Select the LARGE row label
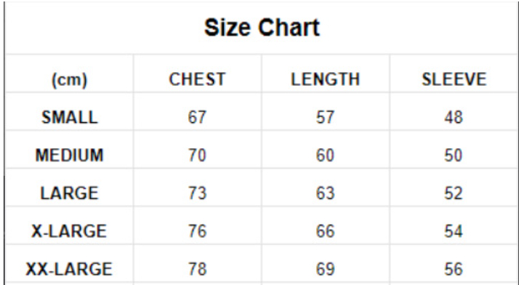 (x=70, y=193)
